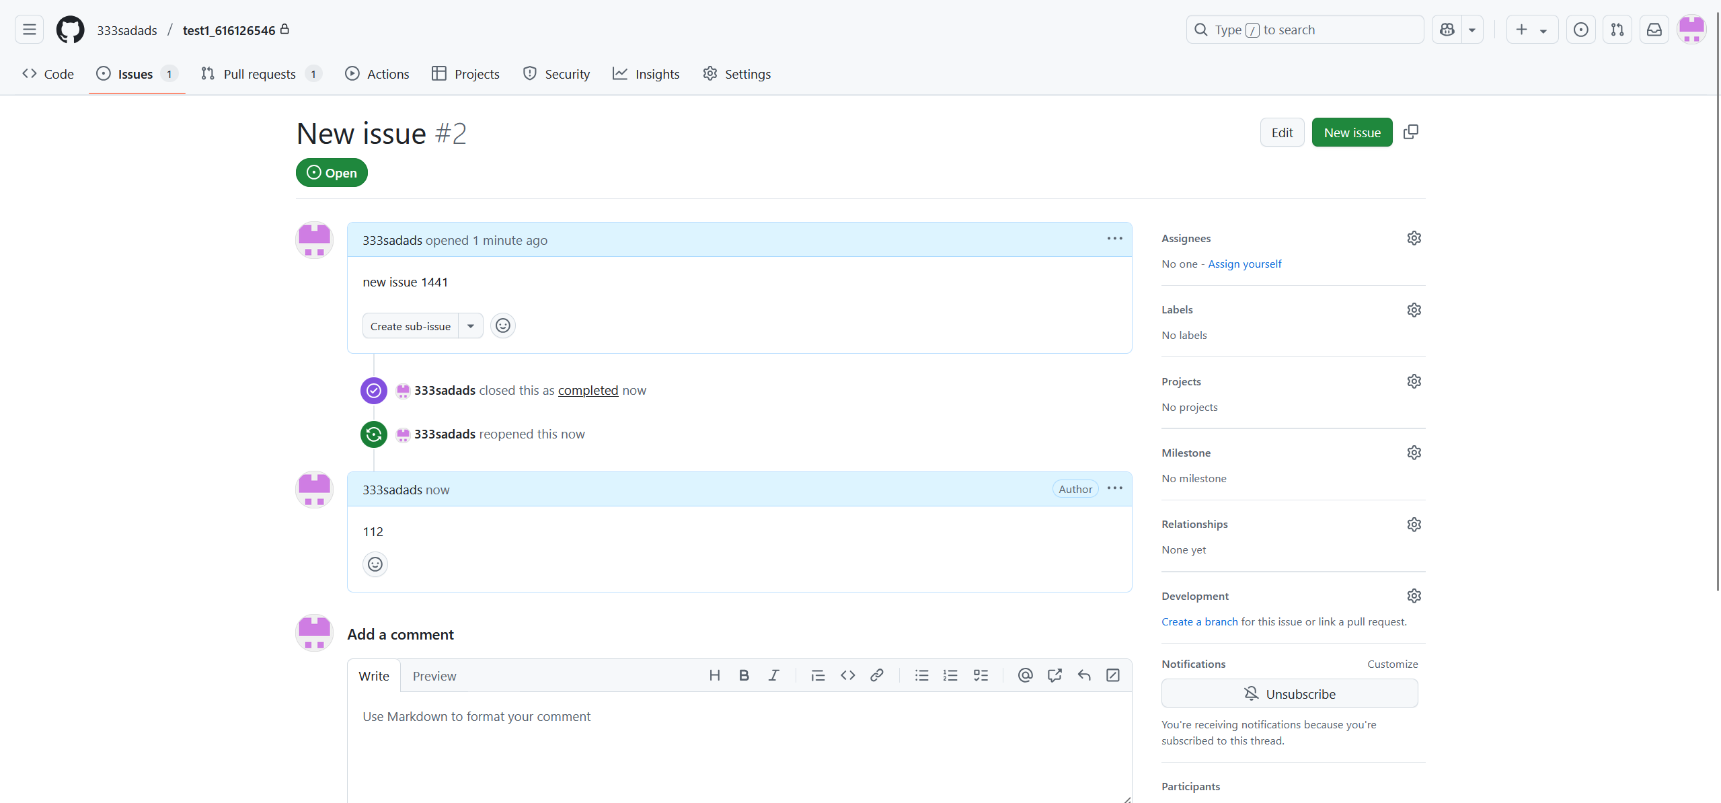Click the Unsubscribe button
This screenshot has height=803, width=1721.
[1289, 693]
